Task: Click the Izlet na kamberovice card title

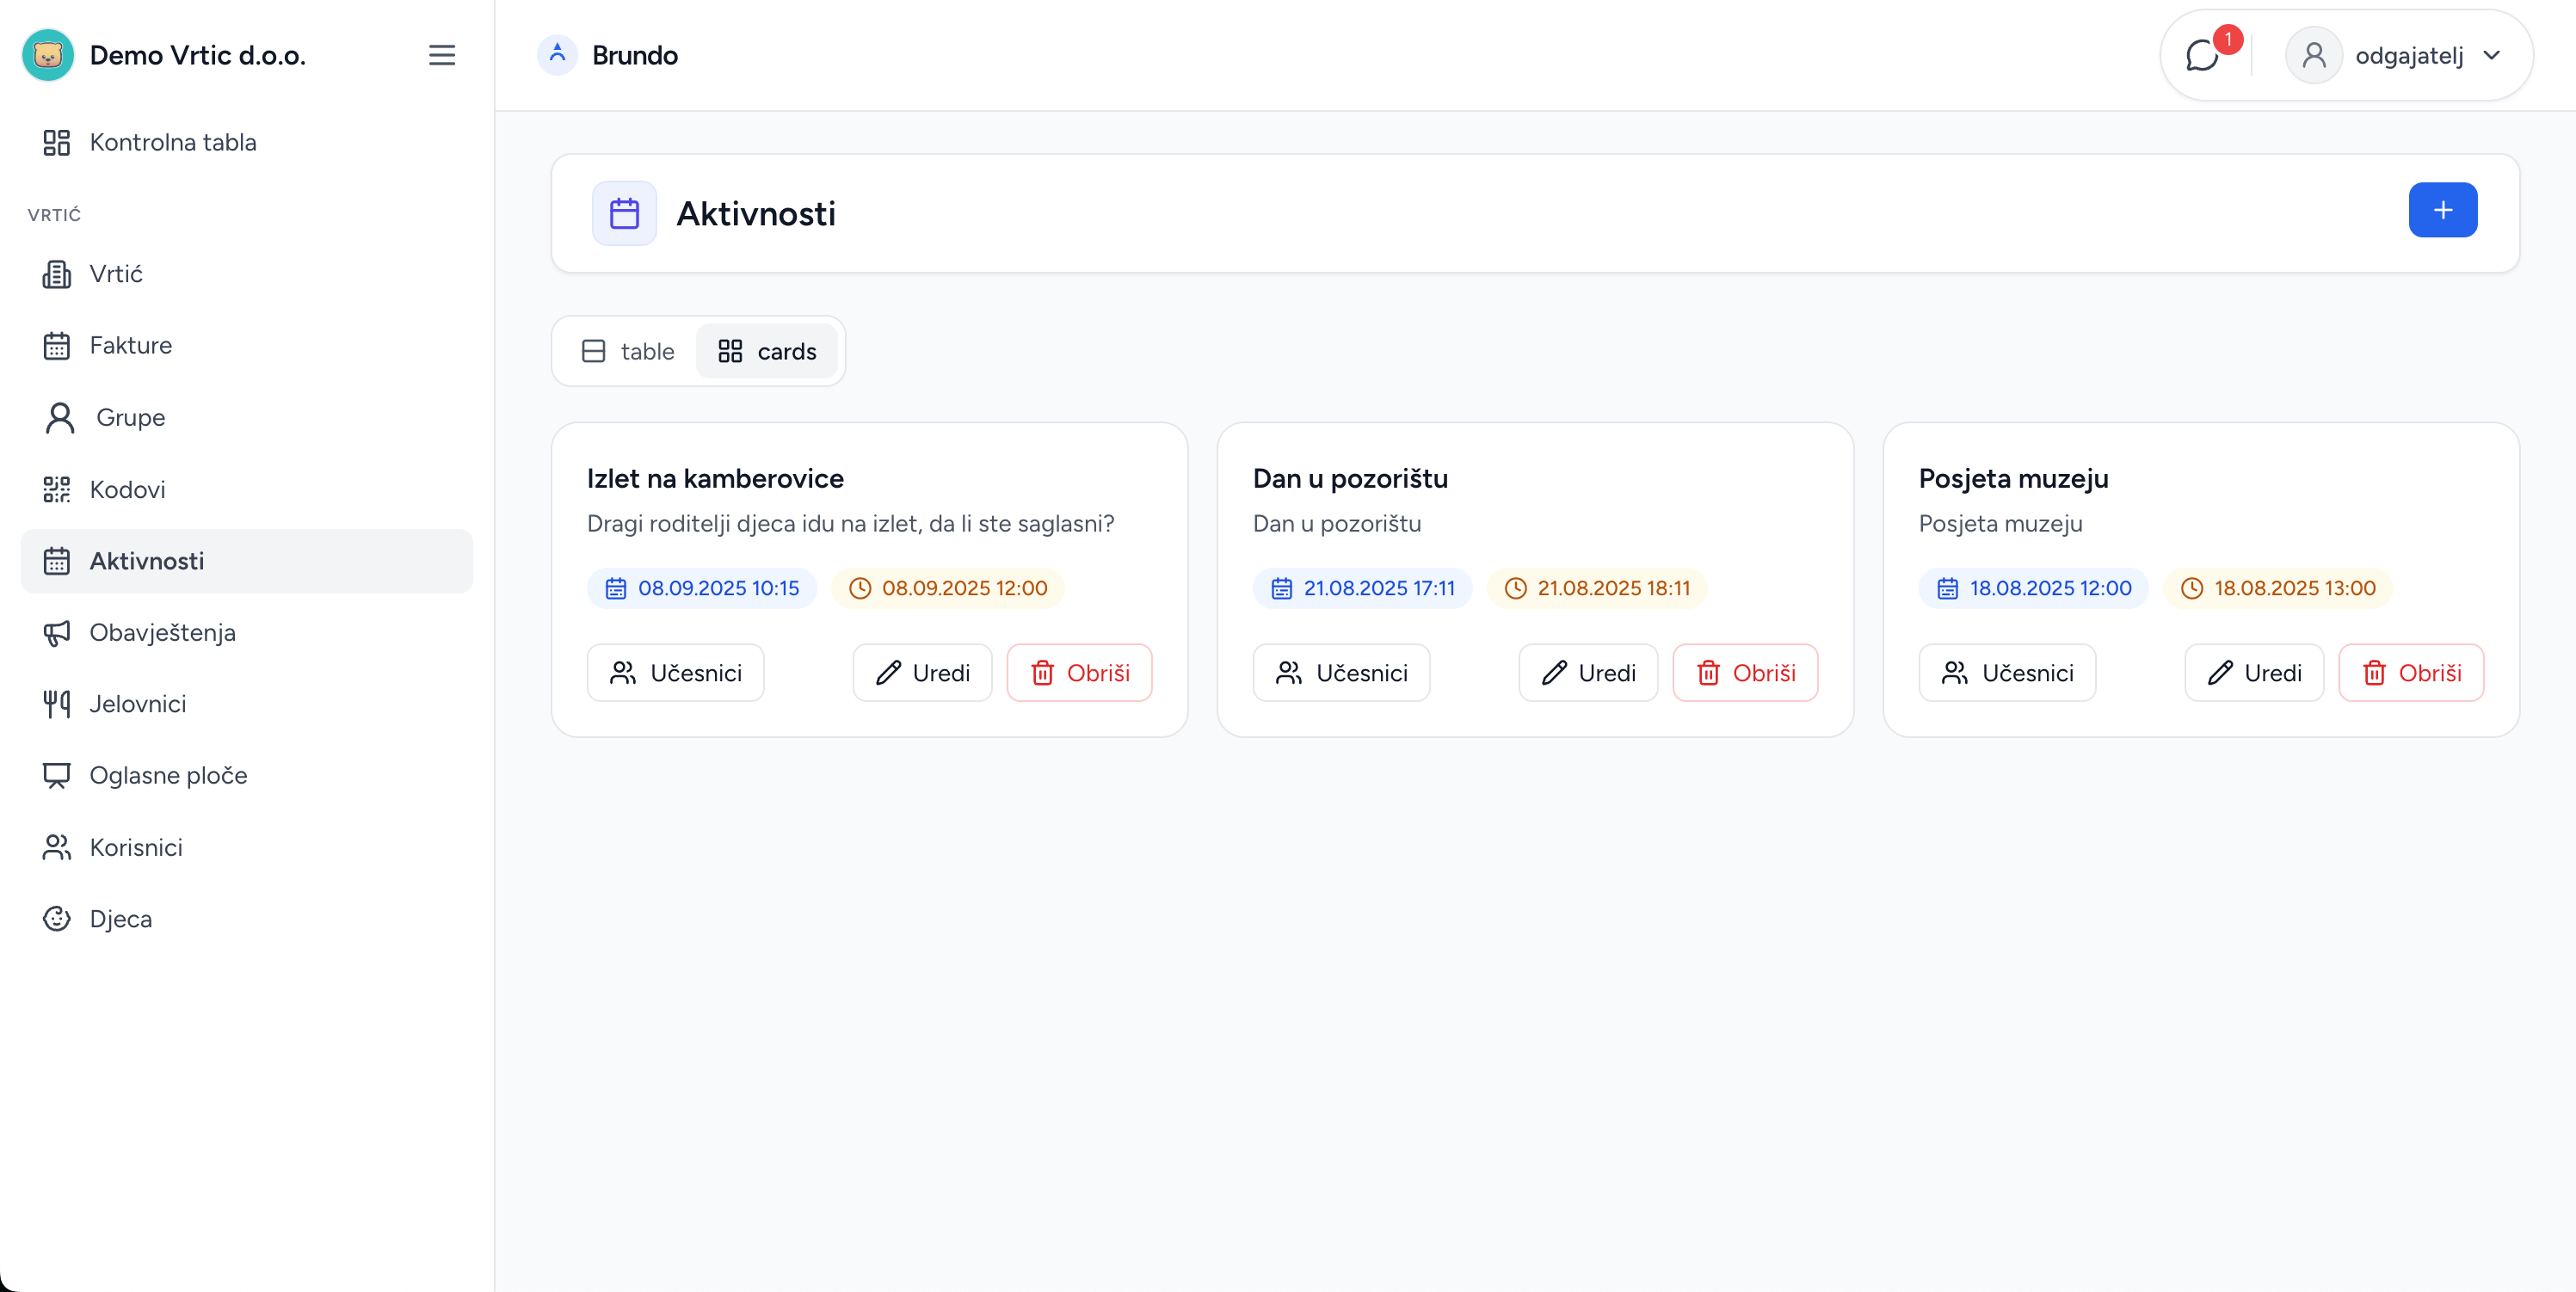Action: pos(715,479)
